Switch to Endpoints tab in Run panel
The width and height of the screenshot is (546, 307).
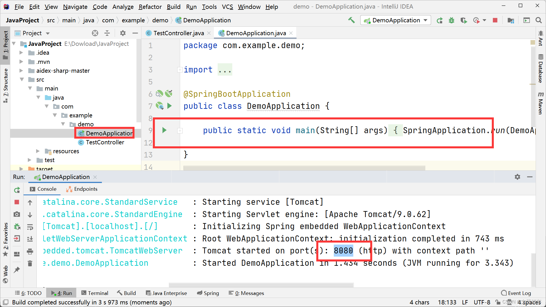pos(82,189)
